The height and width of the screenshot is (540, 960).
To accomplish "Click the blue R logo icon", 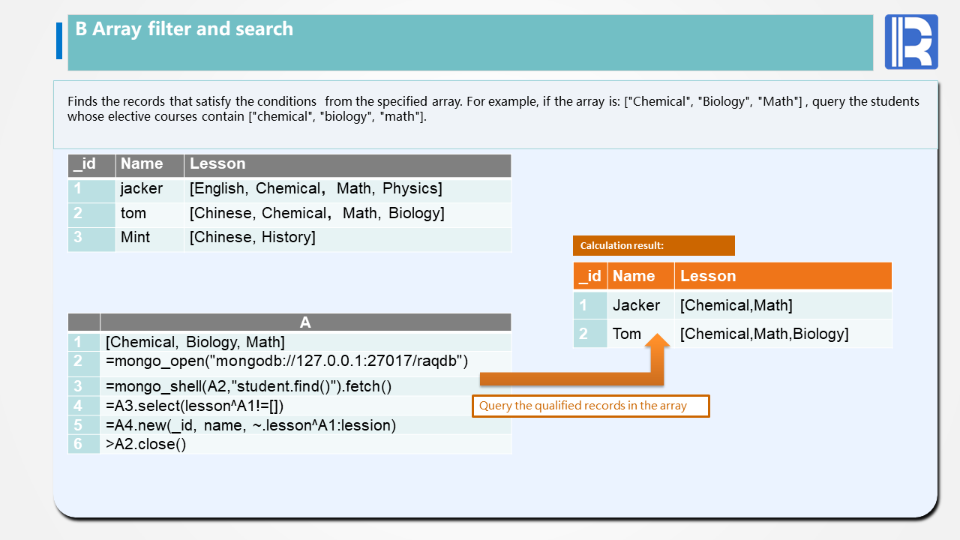I will coord(911,42).
